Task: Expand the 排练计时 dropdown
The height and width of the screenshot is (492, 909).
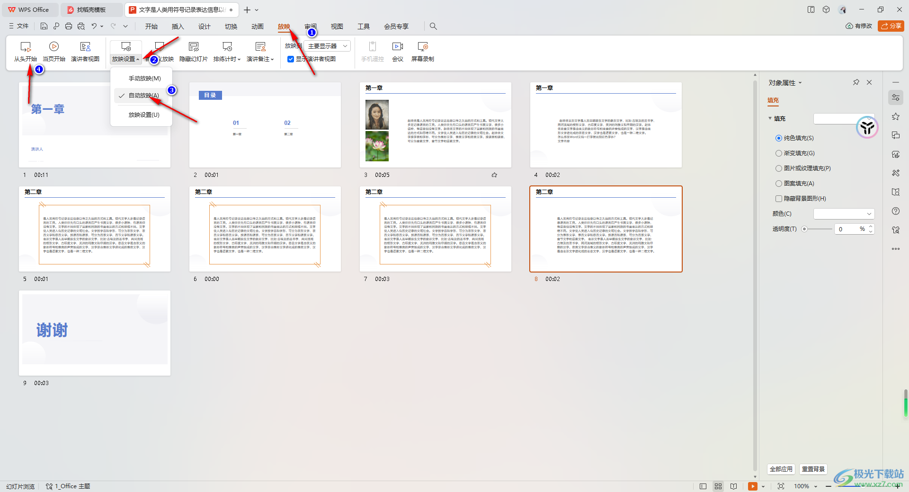Action: pyautogui.click(x=227, y=59)
